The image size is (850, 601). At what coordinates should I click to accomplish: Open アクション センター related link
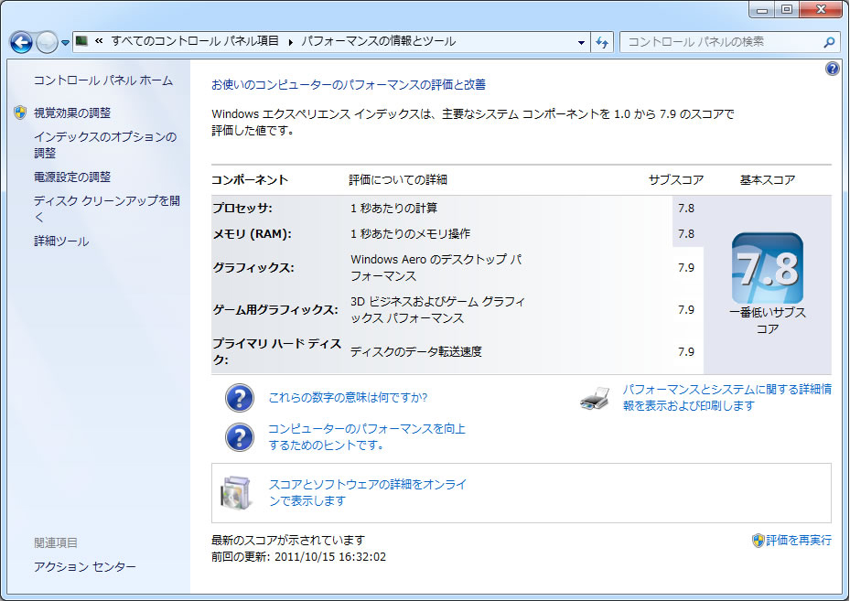[84, 567]
